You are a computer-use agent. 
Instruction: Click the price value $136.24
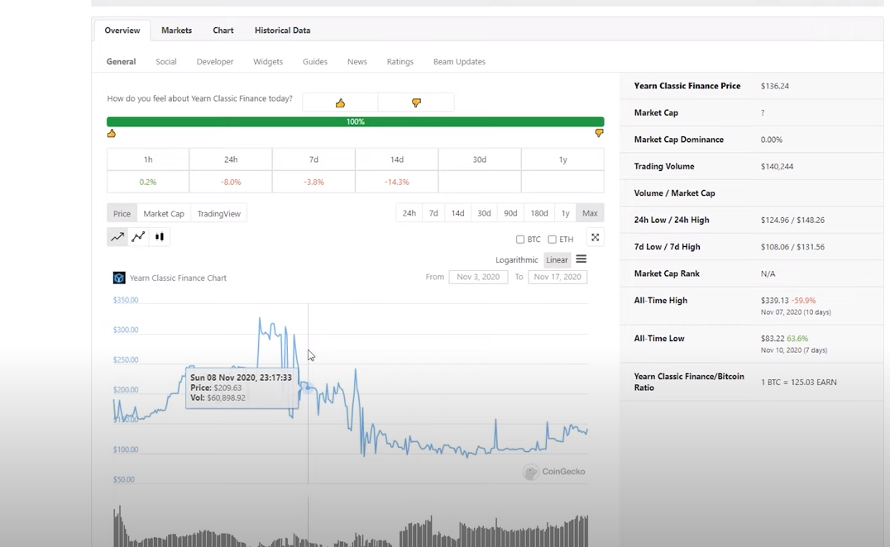click(x=775, y=86)
